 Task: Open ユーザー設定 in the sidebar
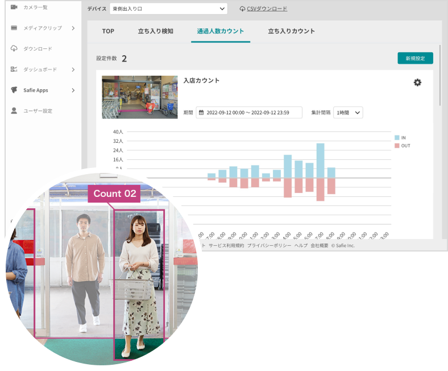(x=38, y=111)
